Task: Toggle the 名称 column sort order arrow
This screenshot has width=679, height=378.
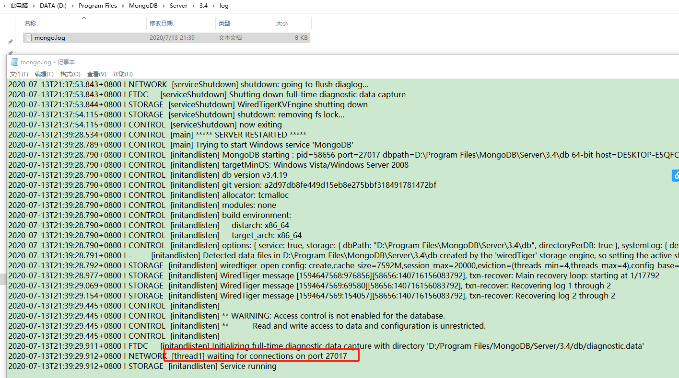Action: tap(83, 17)
